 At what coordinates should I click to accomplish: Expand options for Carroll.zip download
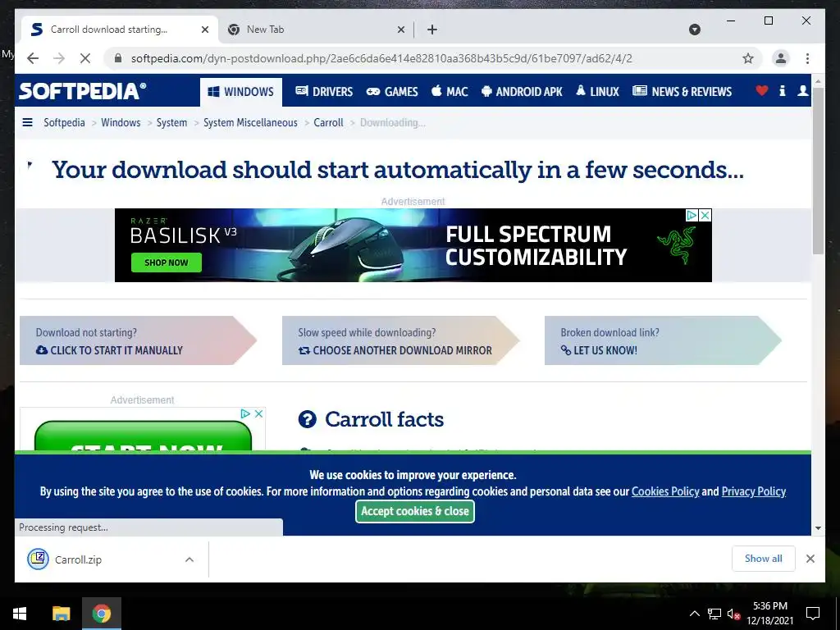point(189,559)
